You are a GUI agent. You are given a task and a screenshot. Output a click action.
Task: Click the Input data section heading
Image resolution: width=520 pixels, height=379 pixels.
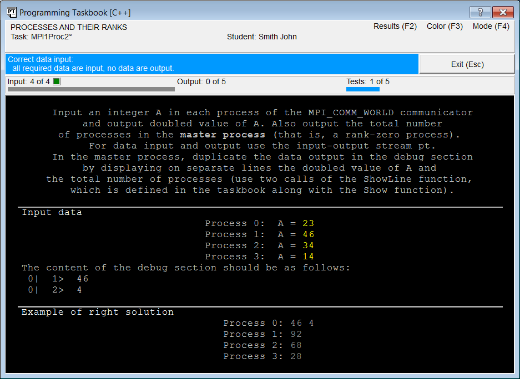(x=52, y=212)
